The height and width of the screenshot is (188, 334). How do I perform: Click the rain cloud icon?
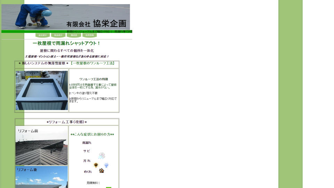(x=102, y=155)
